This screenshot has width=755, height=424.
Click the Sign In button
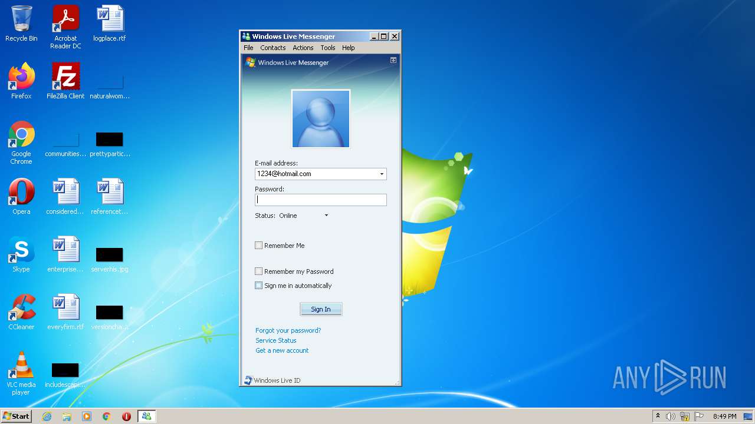321,309
